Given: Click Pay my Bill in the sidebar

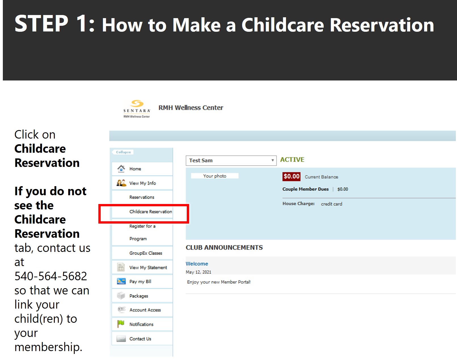Looking at the screenshot, I should pyautogui.click(x=140, y=281).
